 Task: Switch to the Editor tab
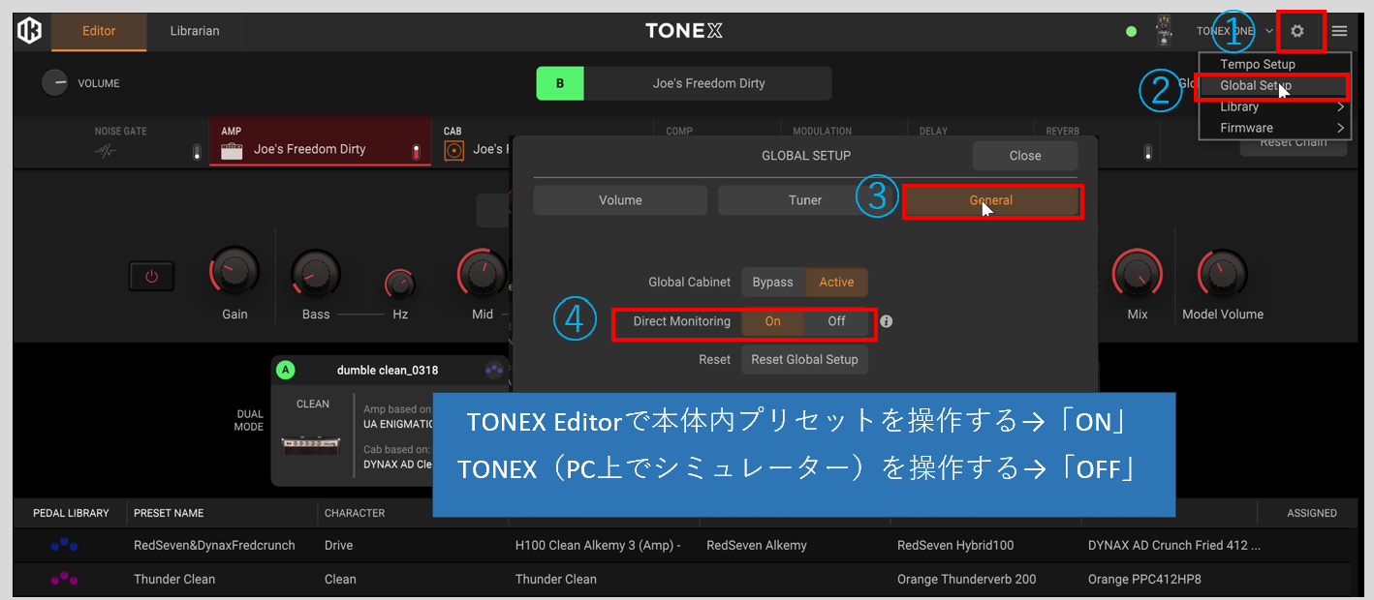click(x=99, y=31)
